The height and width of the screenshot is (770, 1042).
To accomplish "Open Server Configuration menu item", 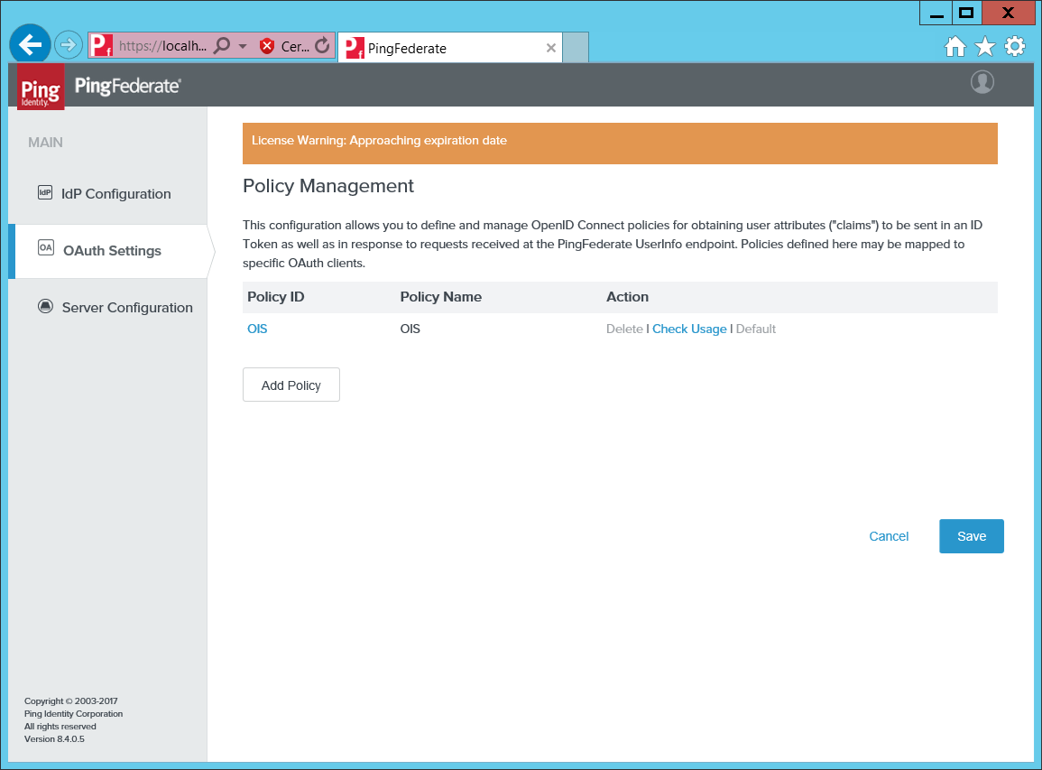I will click(x=127, y=308).
